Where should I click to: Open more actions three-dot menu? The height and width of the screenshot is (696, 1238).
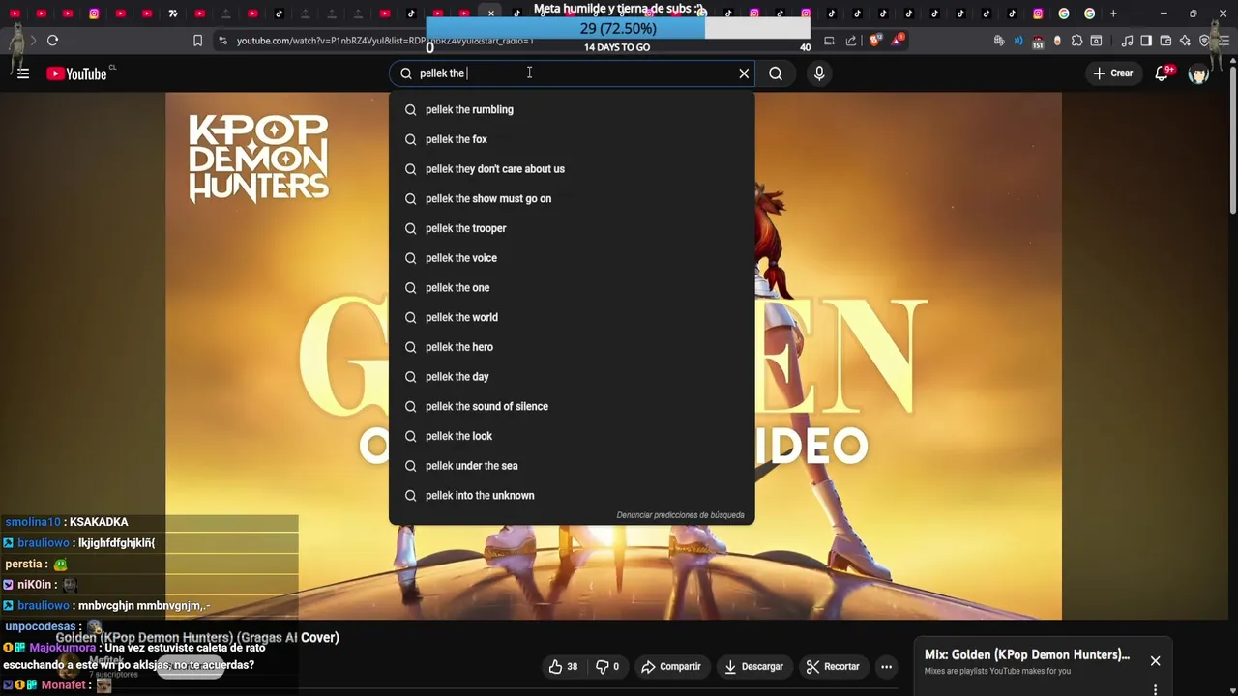tap(886, 666)
